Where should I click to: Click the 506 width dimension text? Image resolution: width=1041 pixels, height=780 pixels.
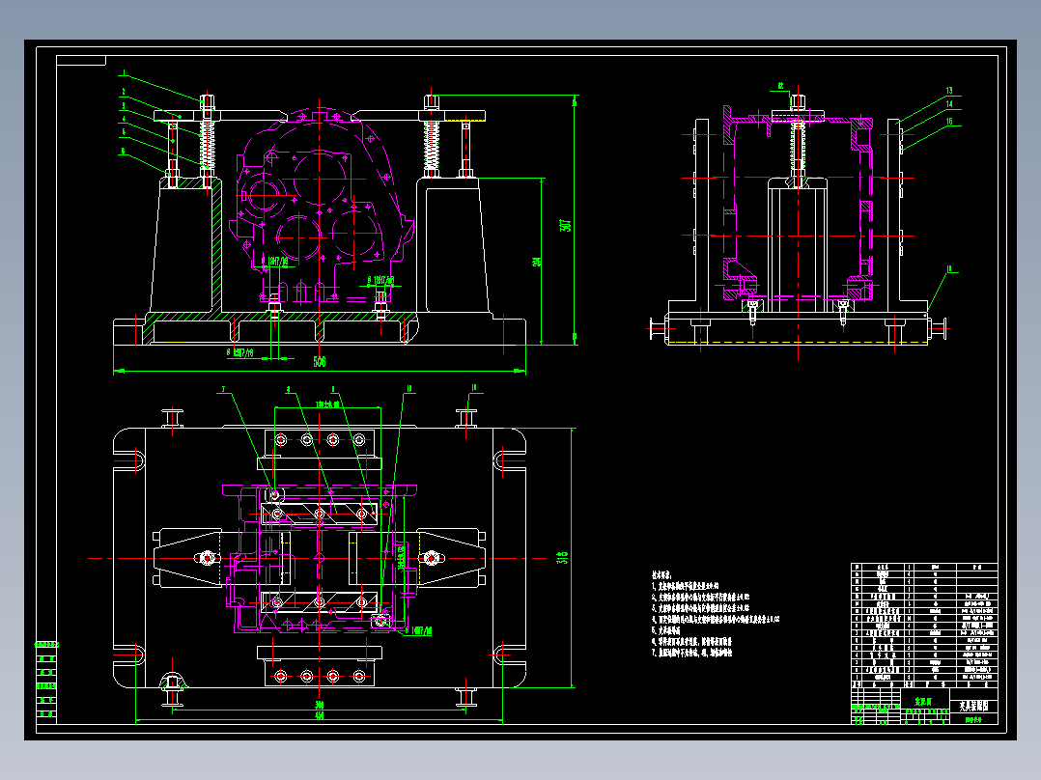click(x=320, y=362)
